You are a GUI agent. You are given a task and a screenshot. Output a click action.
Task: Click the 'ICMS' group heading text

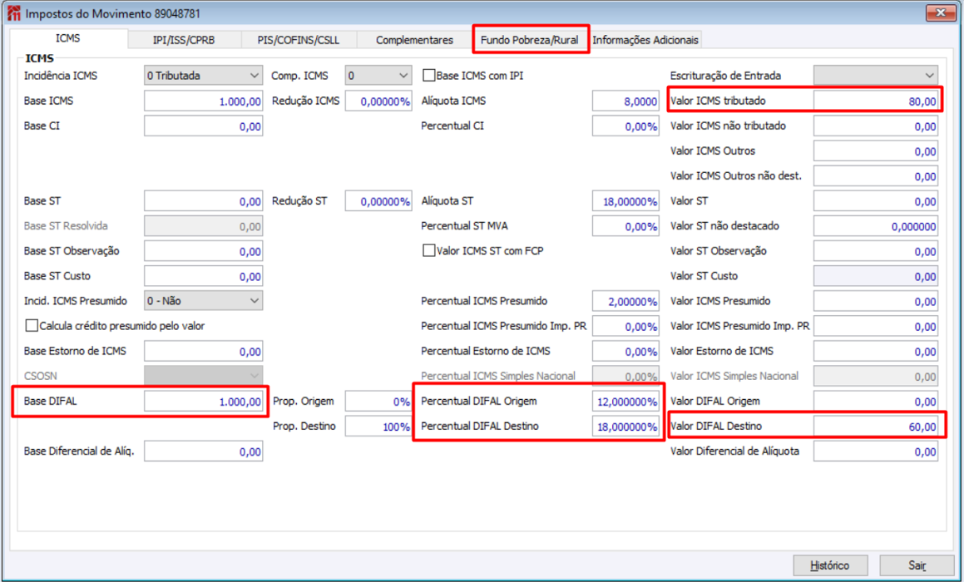(39, 58)
